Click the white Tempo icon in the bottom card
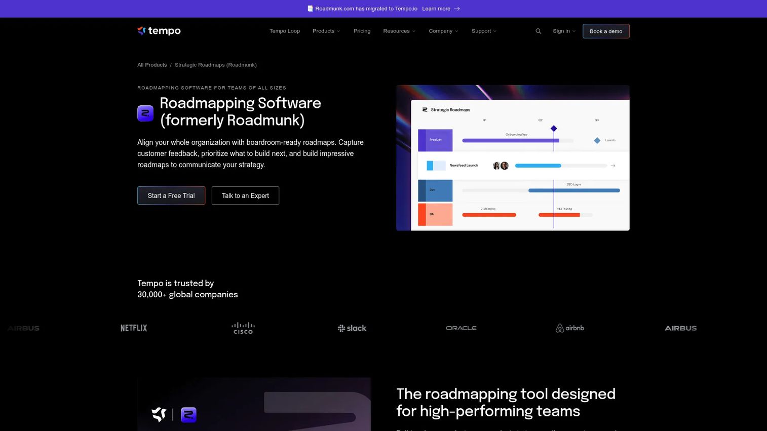Screen dimensions: 767x431 point(159,415)
